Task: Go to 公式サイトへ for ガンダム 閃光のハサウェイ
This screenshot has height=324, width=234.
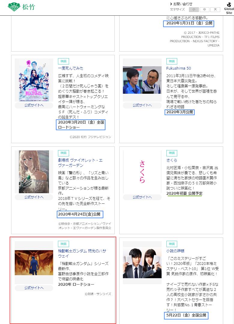Action: [x=34, y=288]
